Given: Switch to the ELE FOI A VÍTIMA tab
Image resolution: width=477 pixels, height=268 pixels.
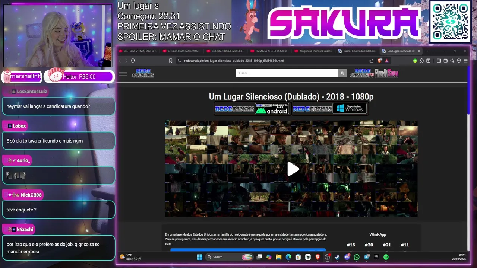Looking at the screenshot, I should click(x=138, y=51).
